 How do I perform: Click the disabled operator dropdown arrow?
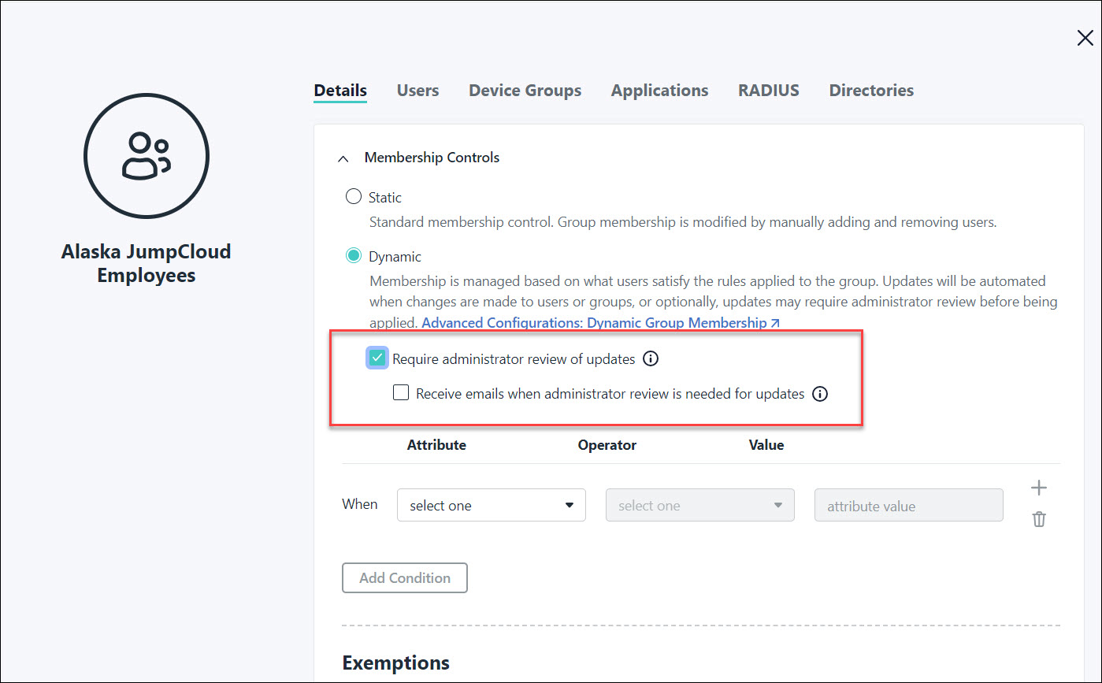point(779,505)
